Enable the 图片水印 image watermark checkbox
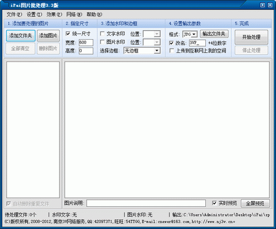276x229 pixels. point(102,42)
